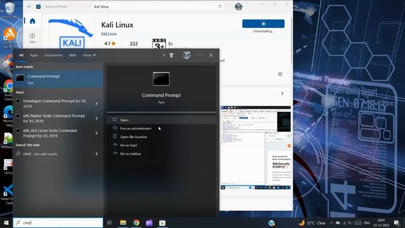Choose Pin to Start
The width and height of the screenshot is (405, 228).
point(161,145)
